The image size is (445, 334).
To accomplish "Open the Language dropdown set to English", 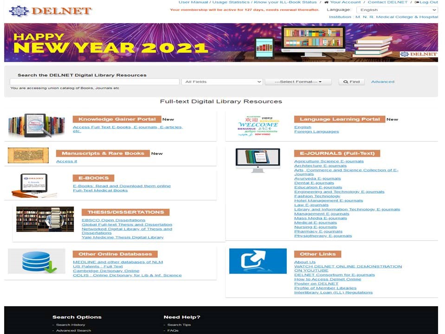I will [x=397, y=10].
